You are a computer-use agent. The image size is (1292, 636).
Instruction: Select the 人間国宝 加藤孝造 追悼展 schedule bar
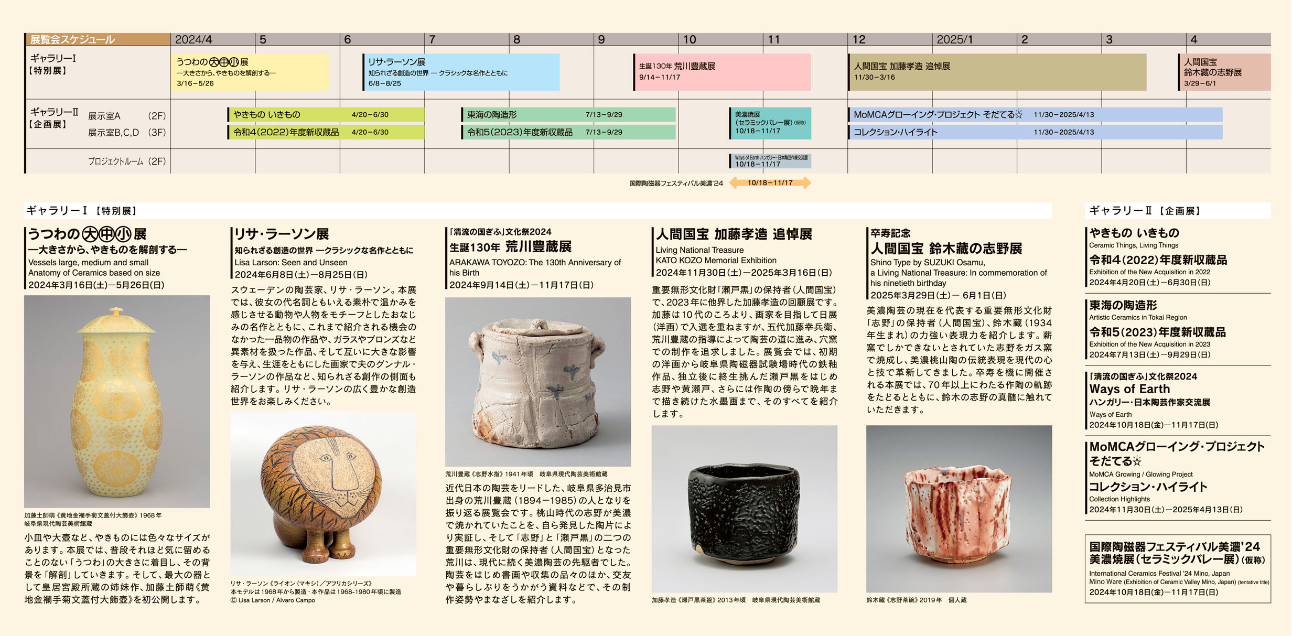coord(997,72)
